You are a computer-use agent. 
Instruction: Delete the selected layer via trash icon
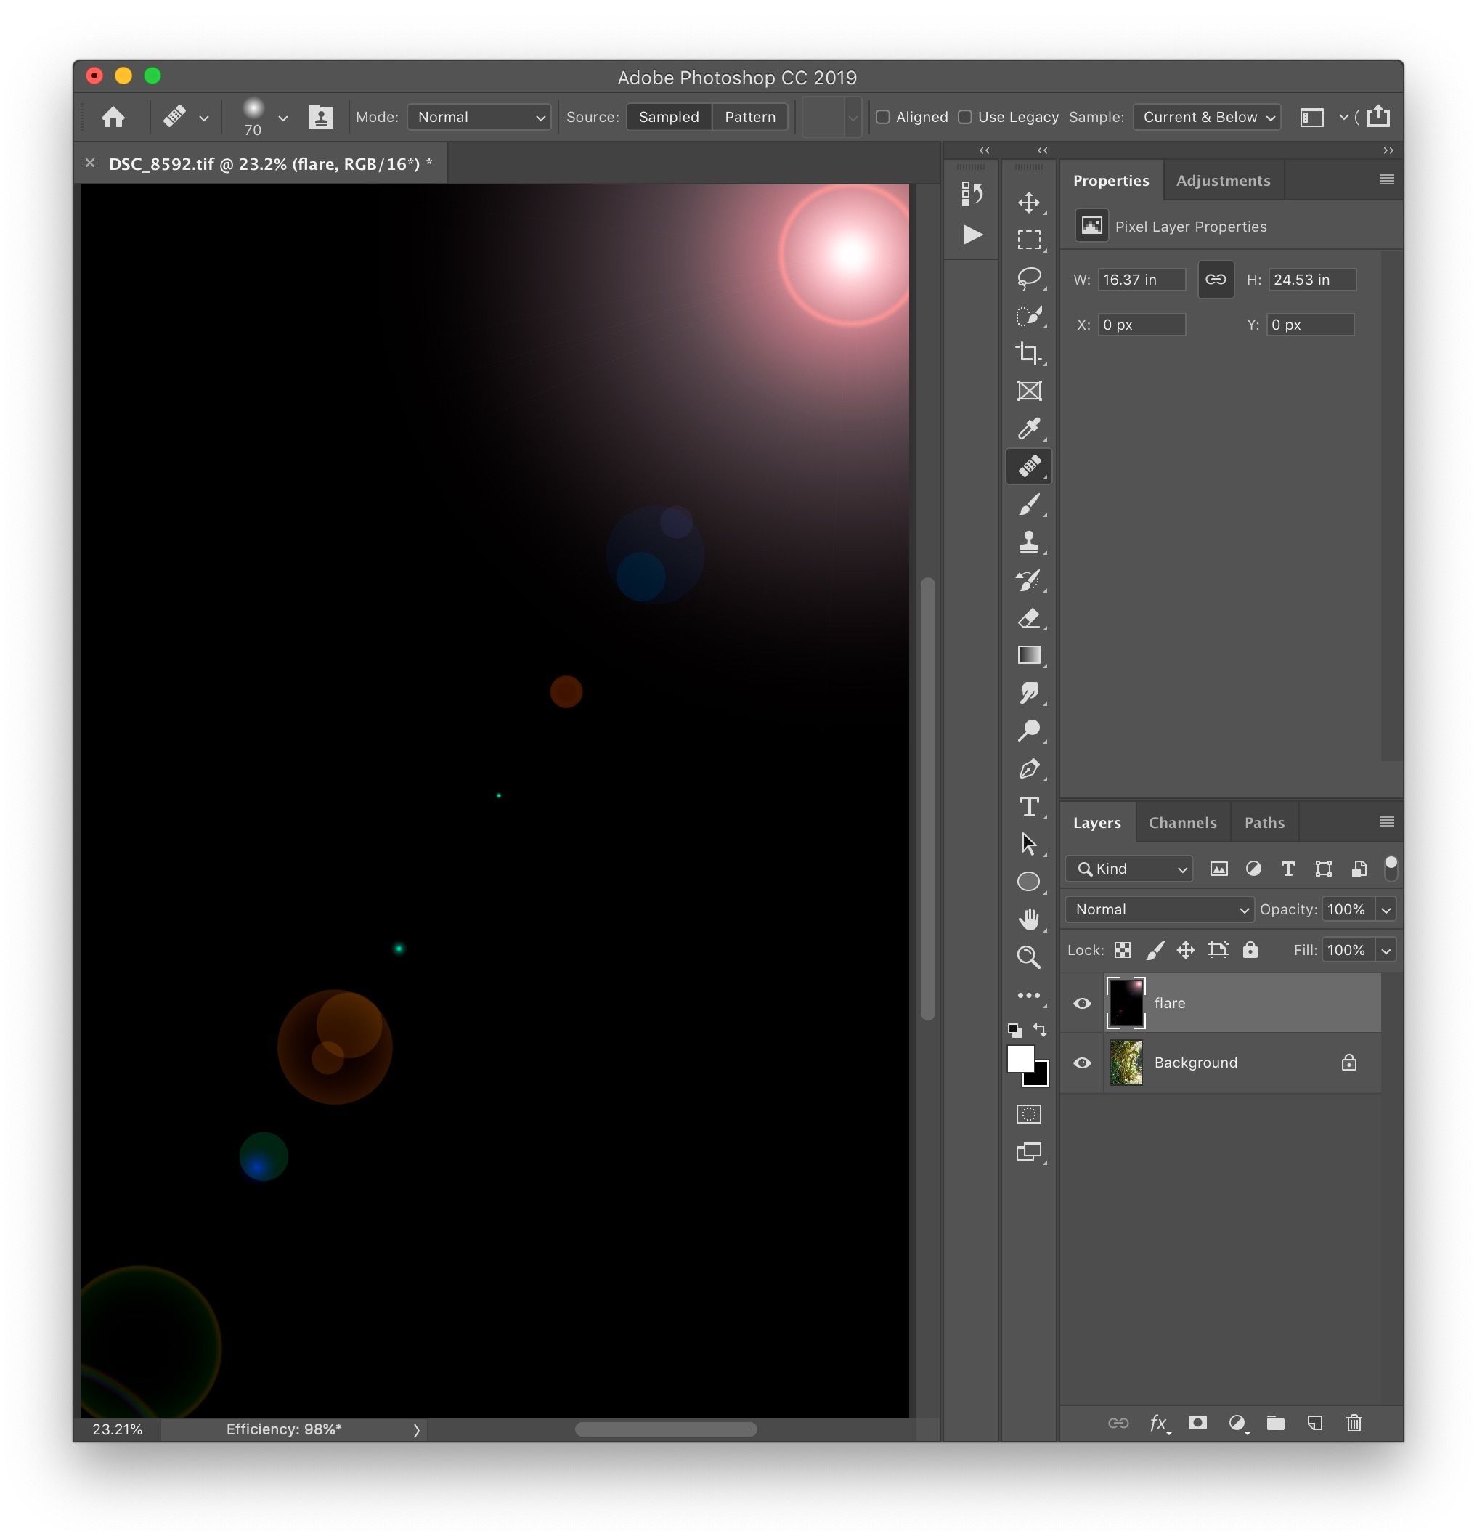[x=1354, y=1424]
